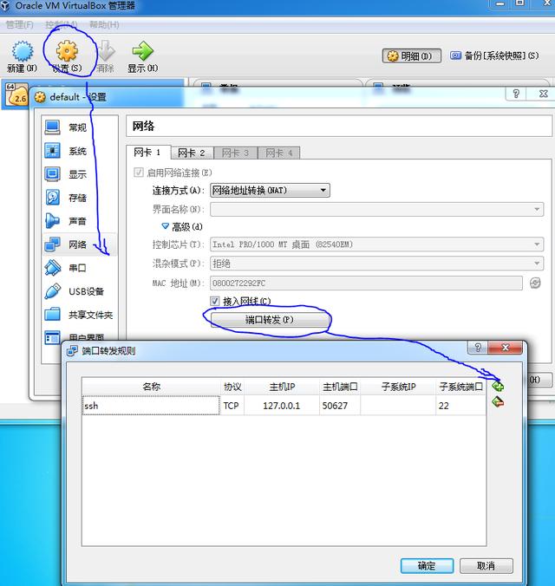Select the guest port cell 22
555x586 pixels.
(x=460, y=406)
